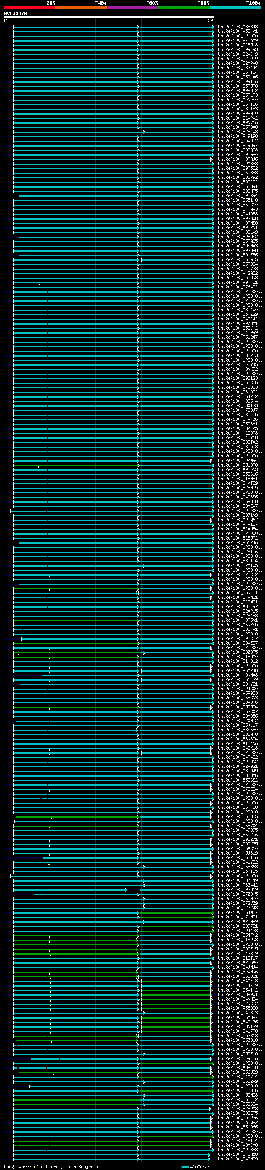Open hit UniRef100_A5B4K1

coord(238,32)
